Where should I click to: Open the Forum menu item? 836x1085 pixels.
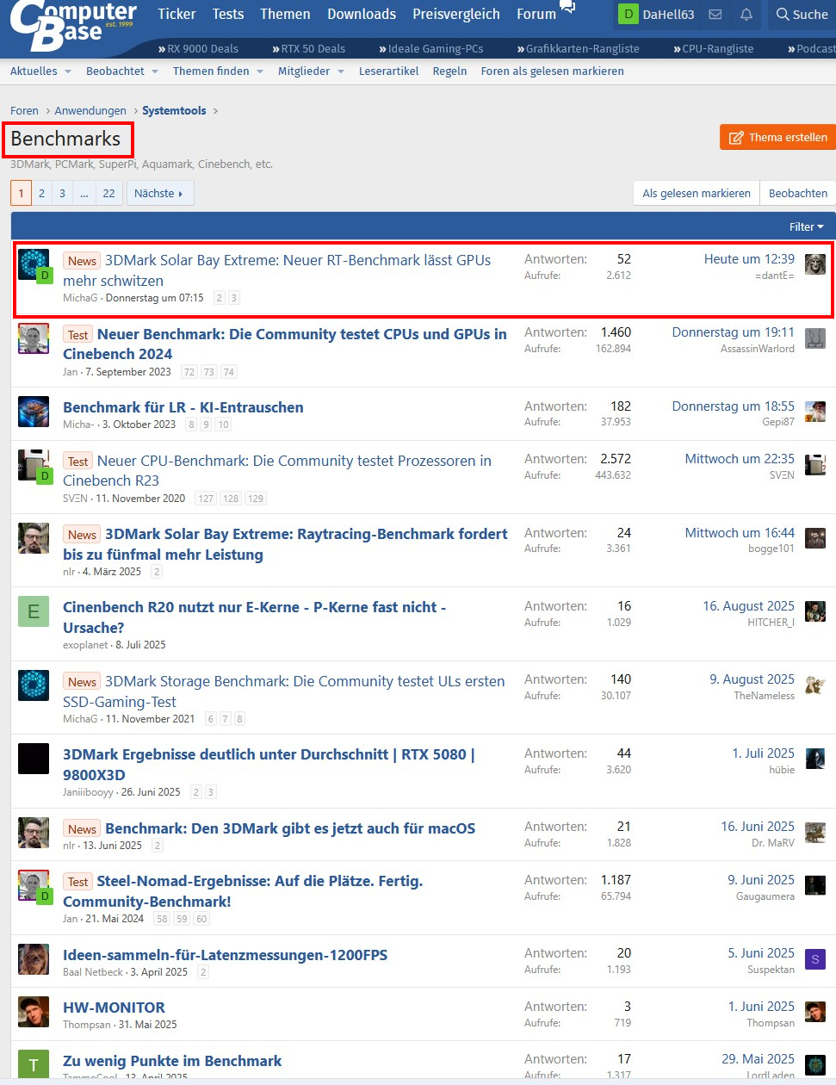[536, 14]
